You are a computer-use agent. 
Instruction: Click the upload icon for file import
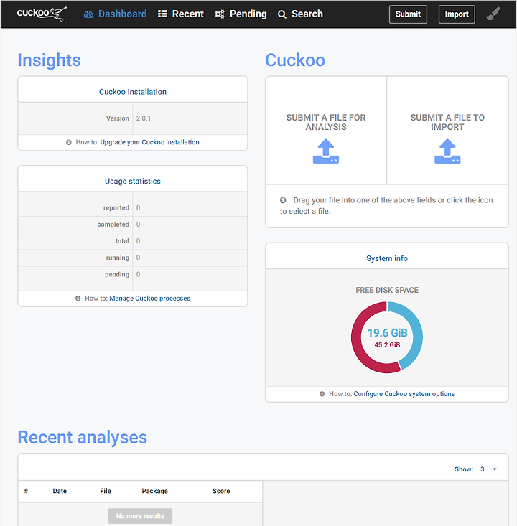click(447, 151)
